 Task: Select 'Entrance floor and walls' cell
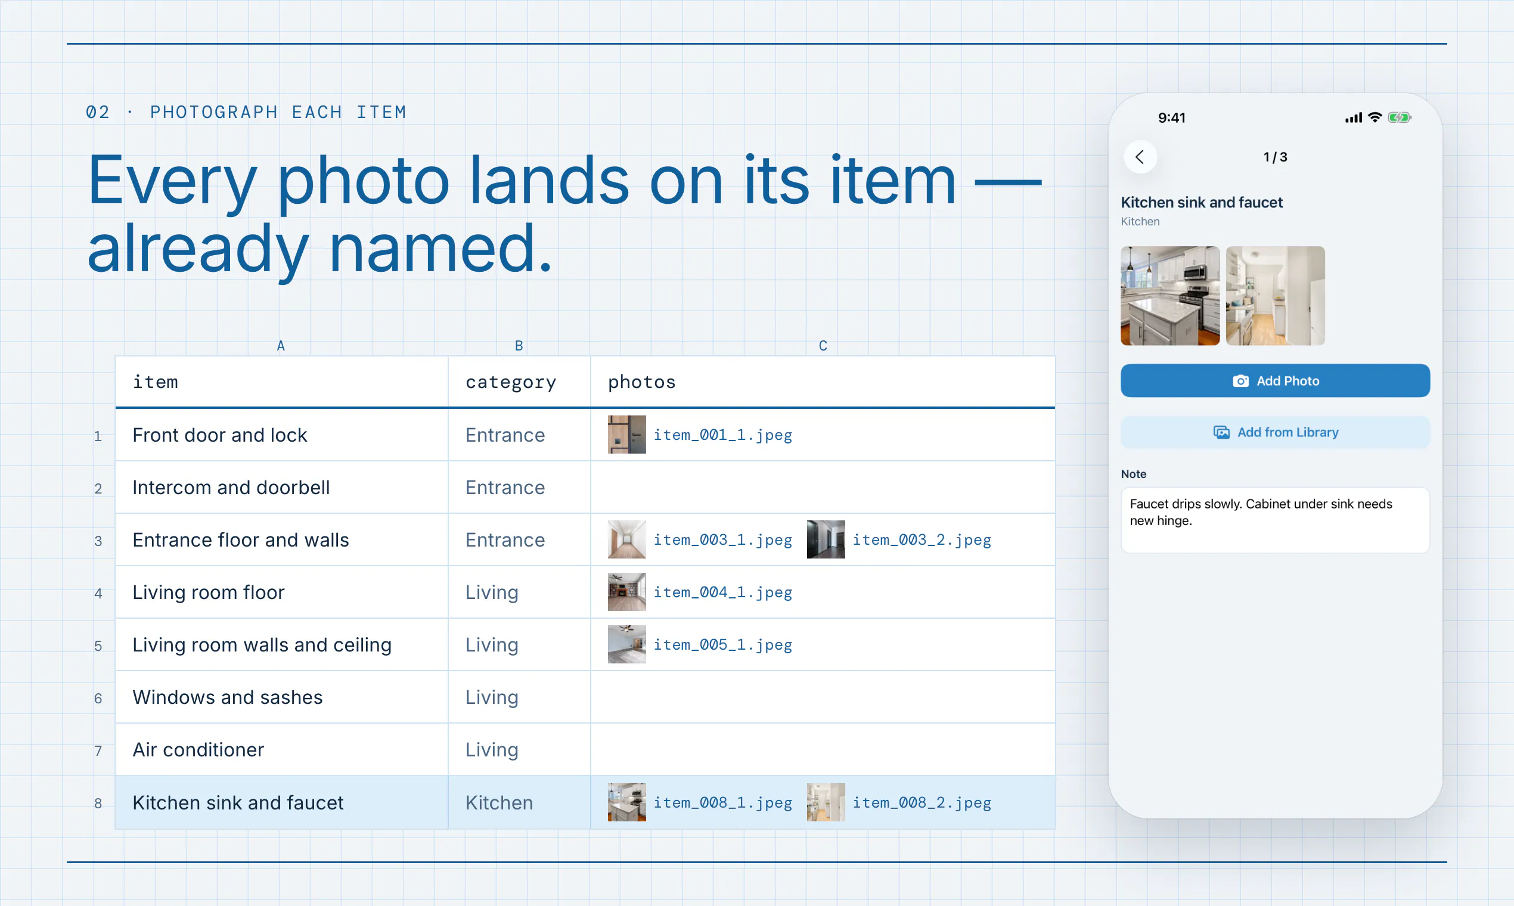(281, 539)
